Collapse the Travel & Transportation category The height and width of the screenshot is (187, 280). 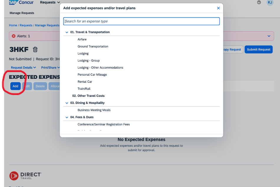click(67, 32)
